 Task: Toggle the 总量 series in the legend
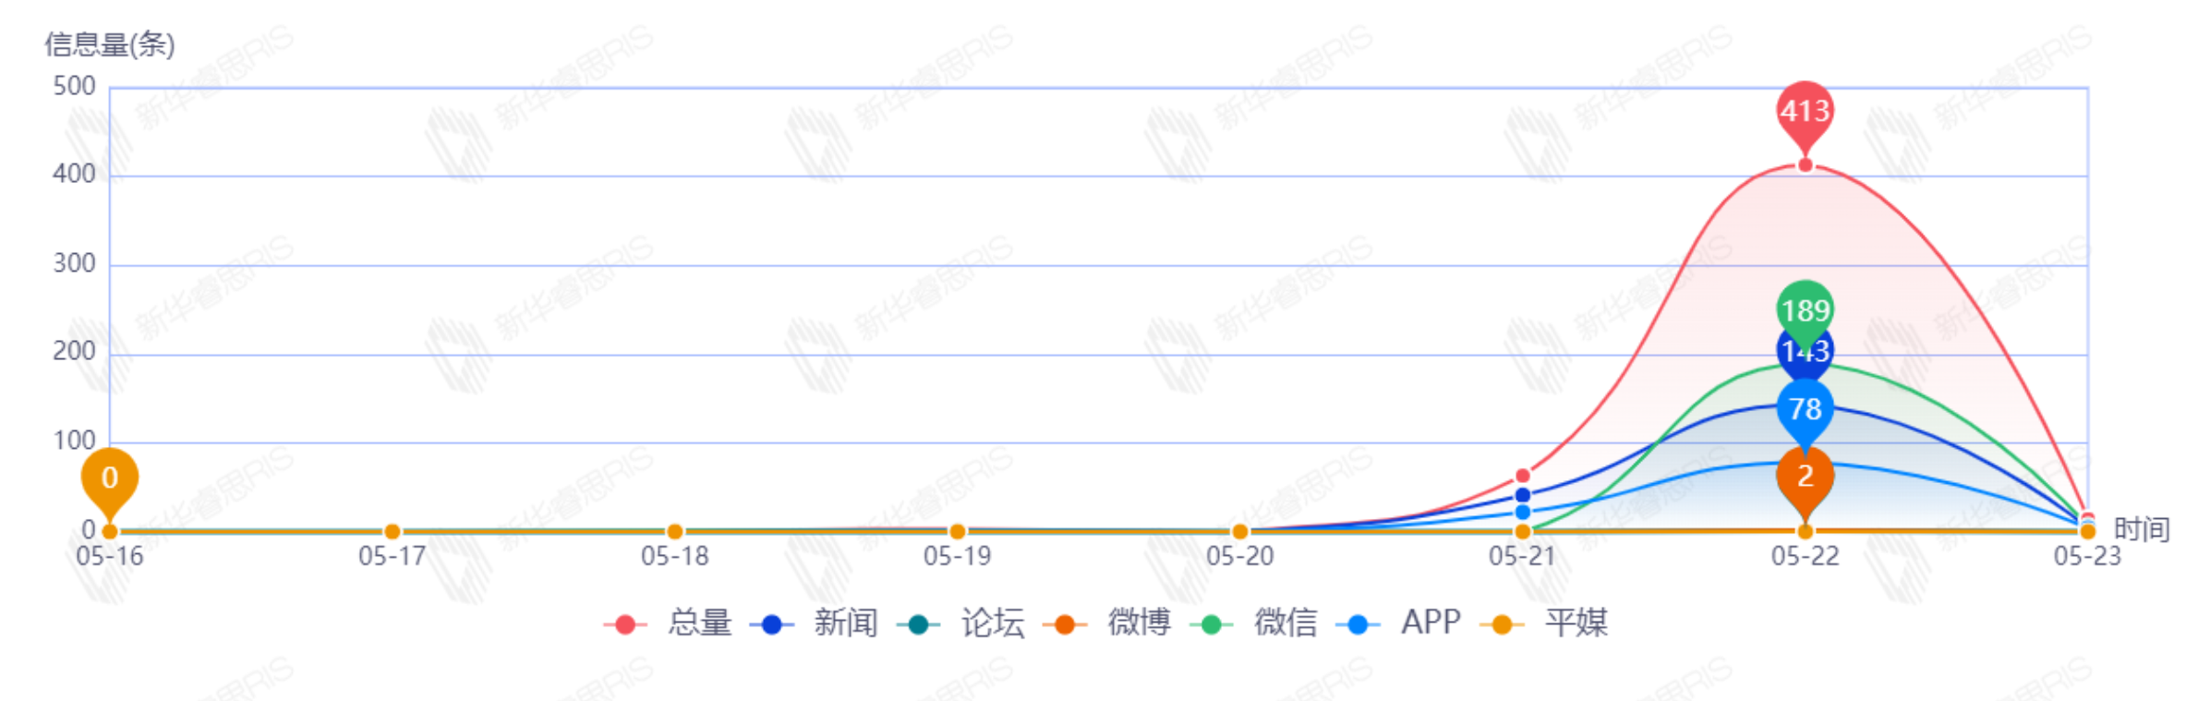[x=669, y=623]
